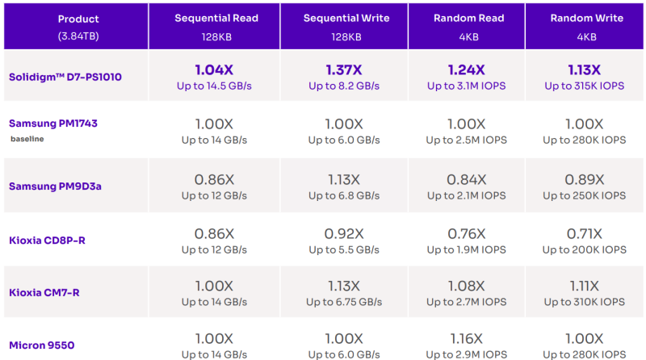Click the 'Up to 14.5 GB/s' value
The width and height of the screenshot is (646, 360).
[x=214, y=86]
